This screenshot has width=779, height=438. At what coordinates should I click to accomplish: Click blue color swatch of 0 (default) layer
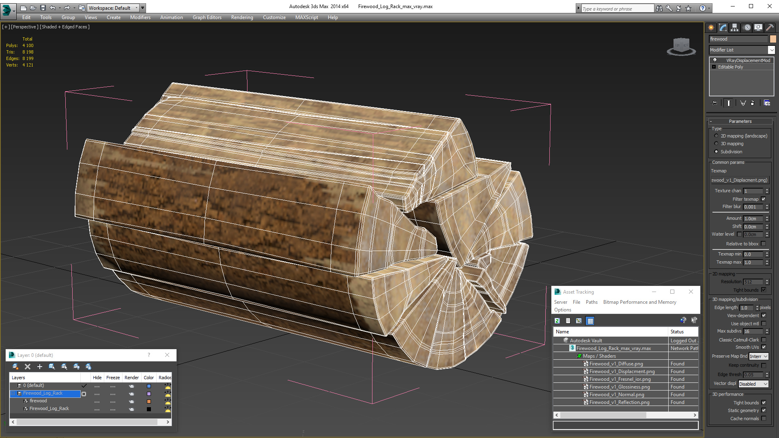pos(149,386)
